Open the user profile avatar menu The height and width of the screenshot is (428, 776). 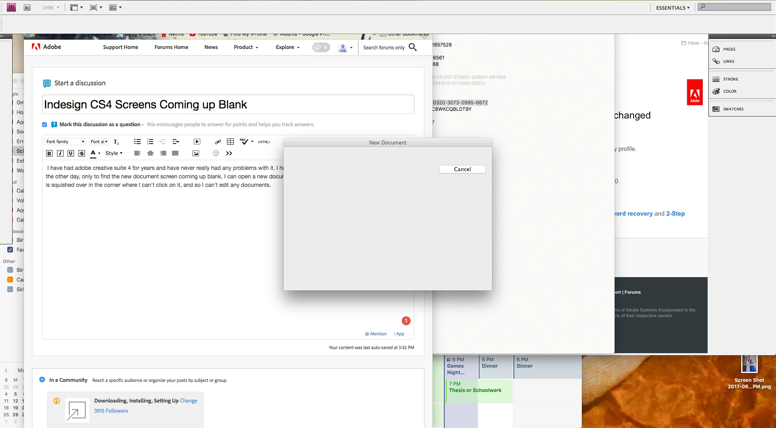(x=345, y=47)
